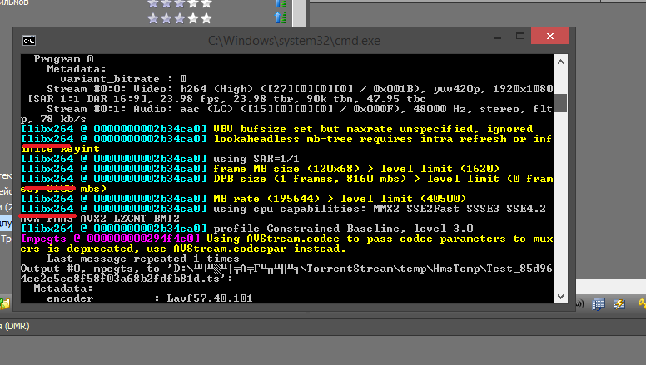Set fifth star in the lower rating row
The image size is (646, 365).
206,17
